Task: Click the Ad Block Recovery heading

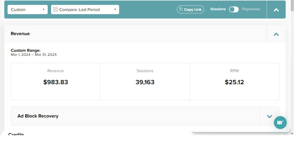Action: 38,116
